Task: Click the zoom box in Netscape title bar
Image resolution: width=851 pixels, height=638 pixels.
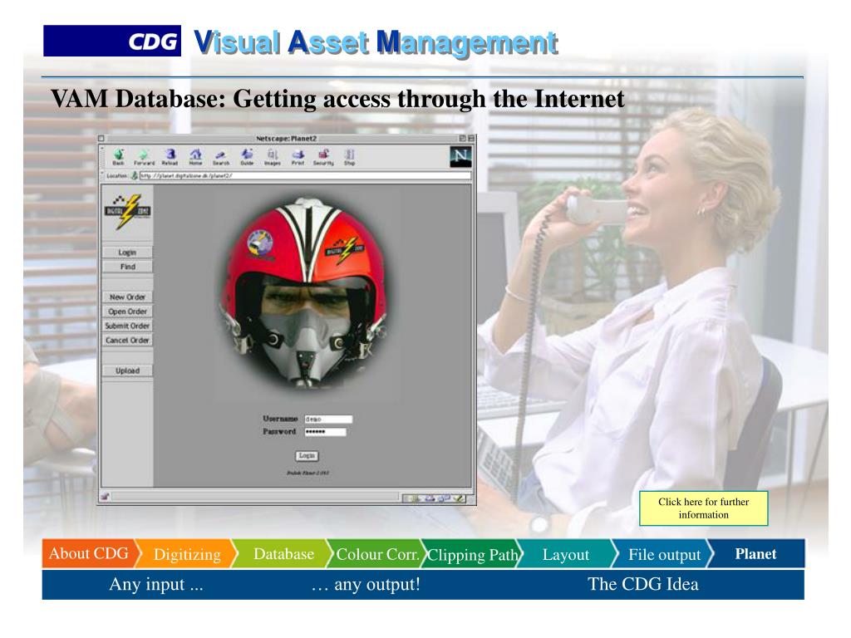Action: pos(462,139)
